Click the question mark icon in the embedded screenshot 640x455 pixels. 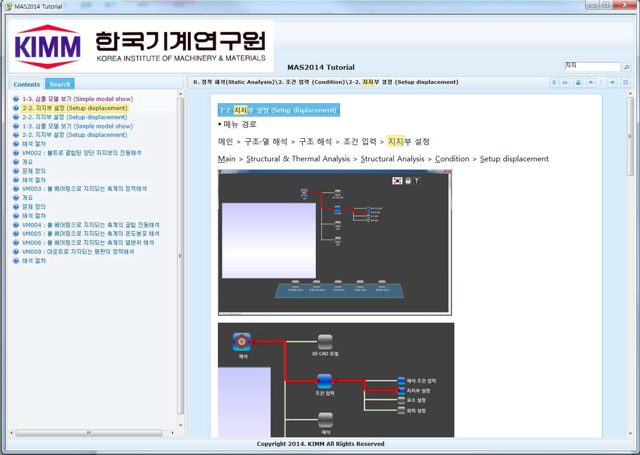point(417,180)
